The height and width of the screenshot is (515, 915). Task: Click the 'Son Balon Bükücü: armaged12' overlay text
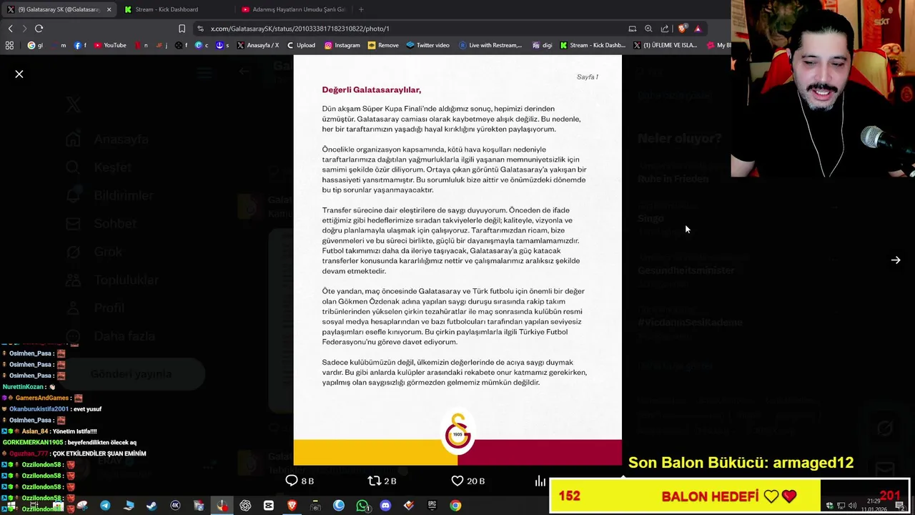click(x=741, y=463)
